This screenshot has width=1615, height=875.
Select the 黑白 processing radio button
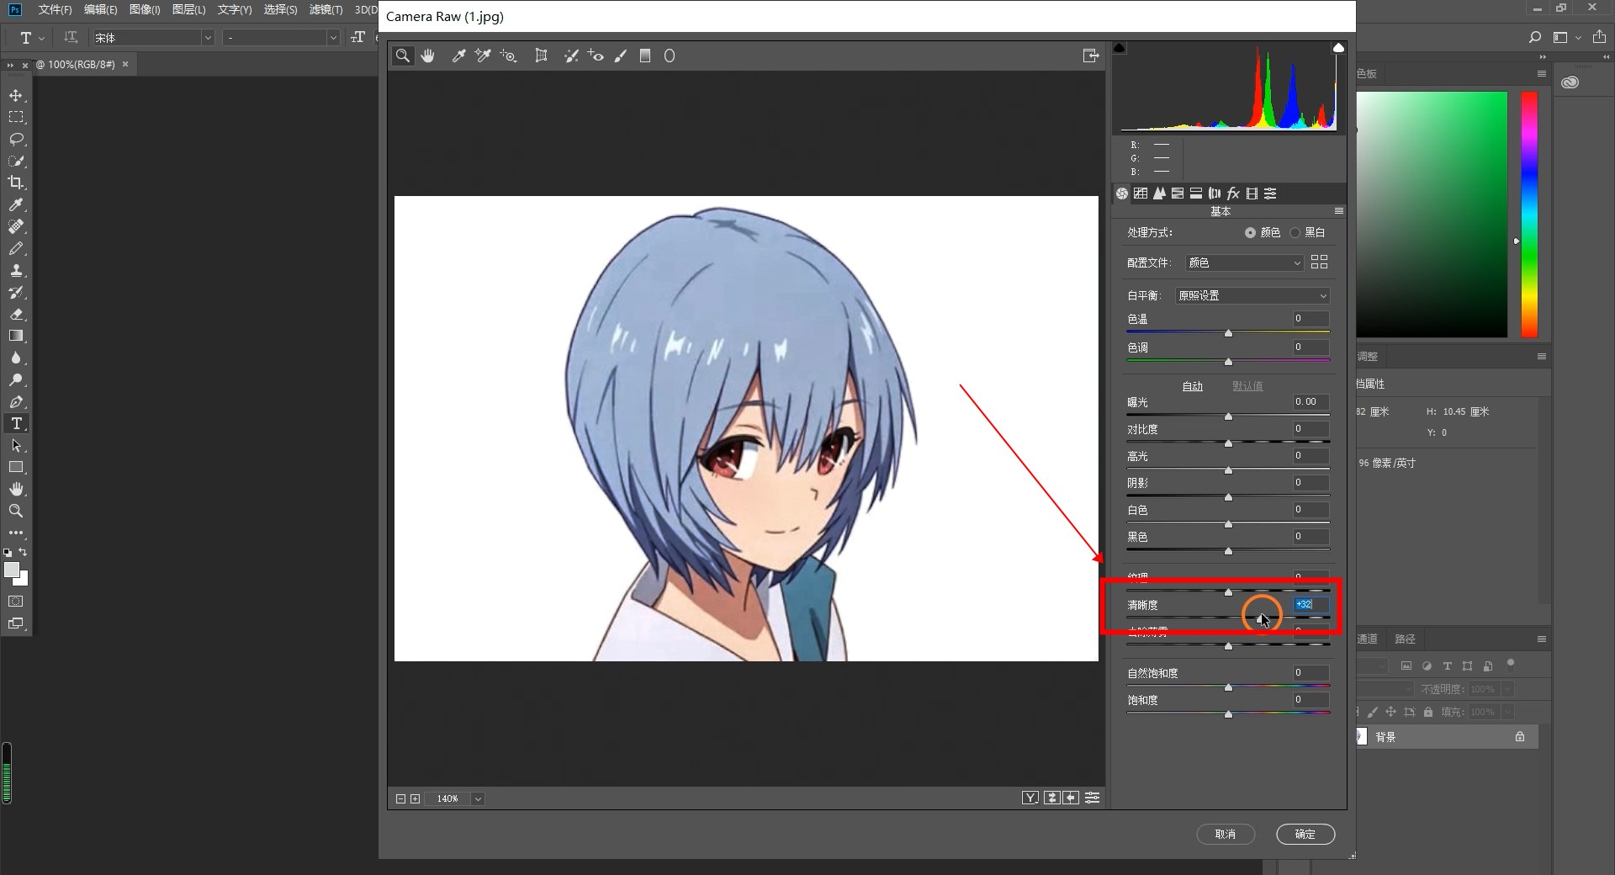(x=1295, y=232)
